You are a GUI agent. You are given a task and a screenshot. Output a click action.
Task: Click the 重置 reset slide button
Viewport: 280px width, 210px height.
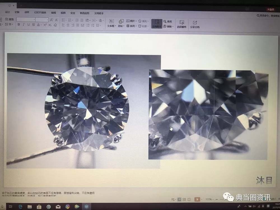coord(10,19)
